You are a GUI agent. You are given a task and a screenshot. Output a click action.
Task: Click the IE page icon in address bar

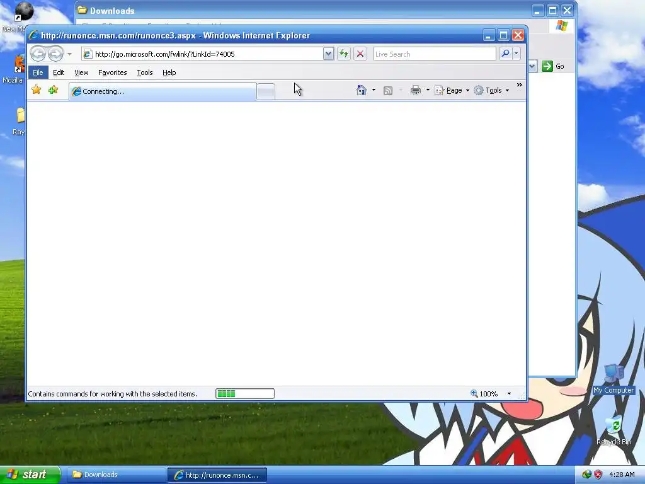[x=87, y=54]
